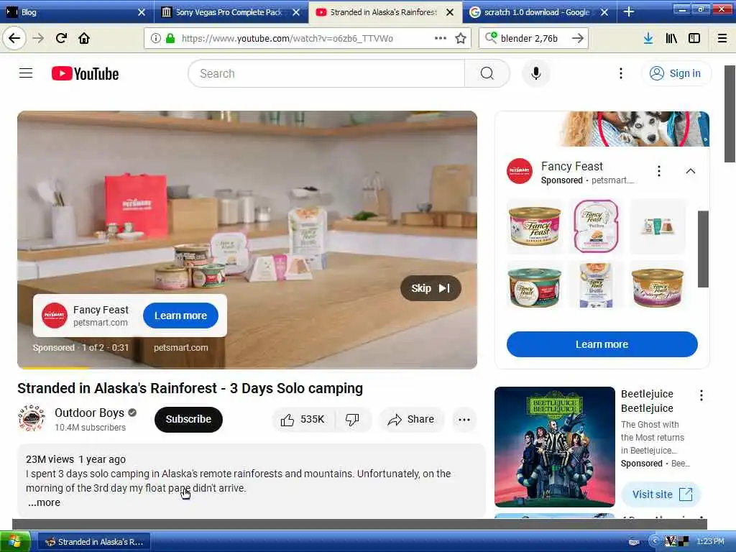
Task: Open the Beetlejuice ad options three dots
Action: pyautogui.click(x=701, y=395)
